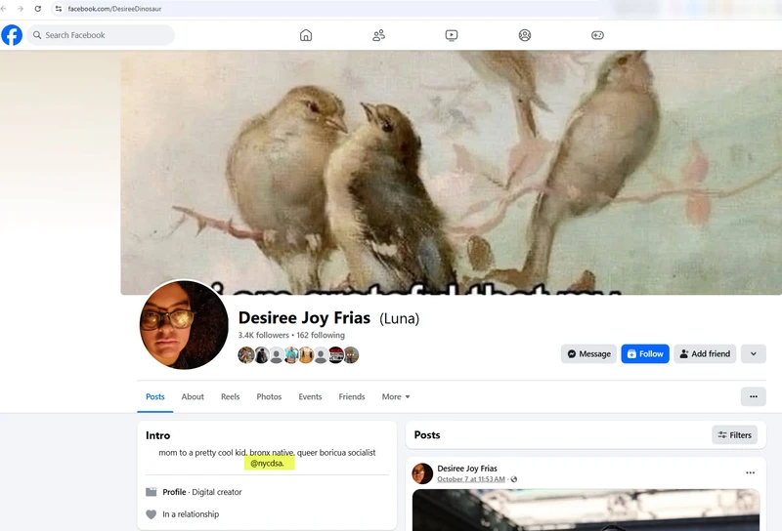Image resolution: width=782 pixels, height=531 pixels.
Task: Expand the chevron button beside Add friend
Action: click(753, 353)
